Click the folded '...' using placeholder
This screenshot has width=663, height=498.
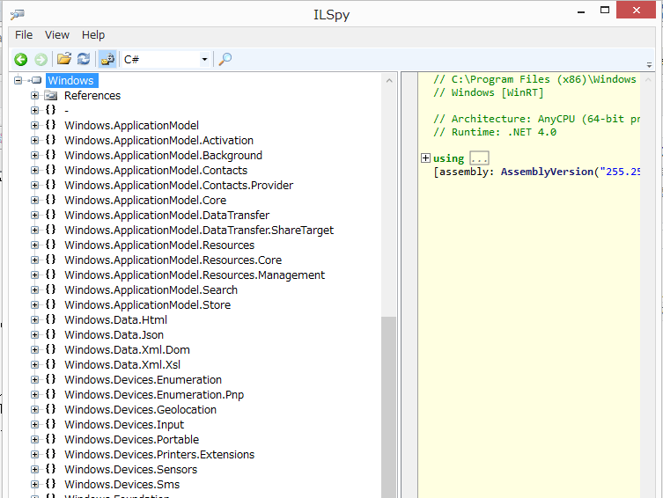pos(479,158)
